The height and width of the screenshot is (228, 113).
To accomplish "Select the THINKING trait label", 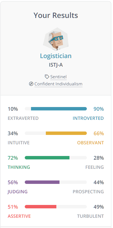I will click(x=19, y=167).
